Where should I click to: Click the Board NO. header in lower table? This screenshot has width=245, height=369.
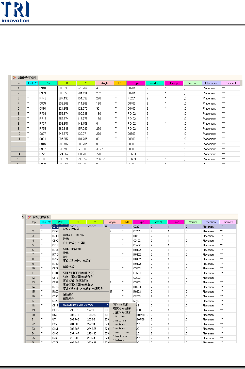point(158,222)
